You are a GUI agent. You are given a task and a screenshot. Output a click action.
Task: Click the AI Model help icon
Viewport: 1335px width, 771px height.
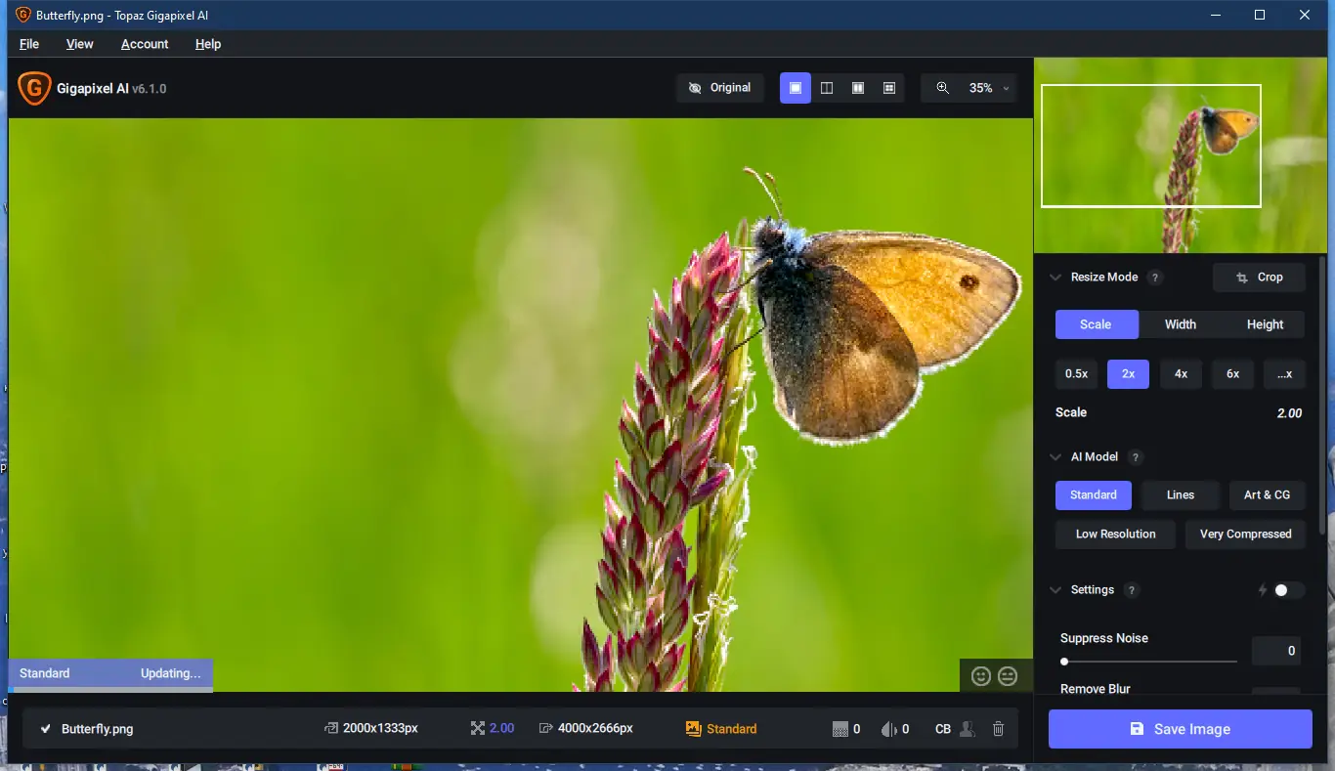(1136, 457)
